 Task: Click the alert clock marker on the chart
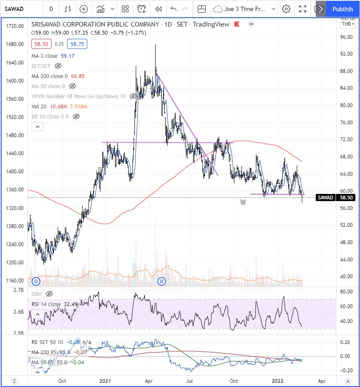click(x=243, y=202)
